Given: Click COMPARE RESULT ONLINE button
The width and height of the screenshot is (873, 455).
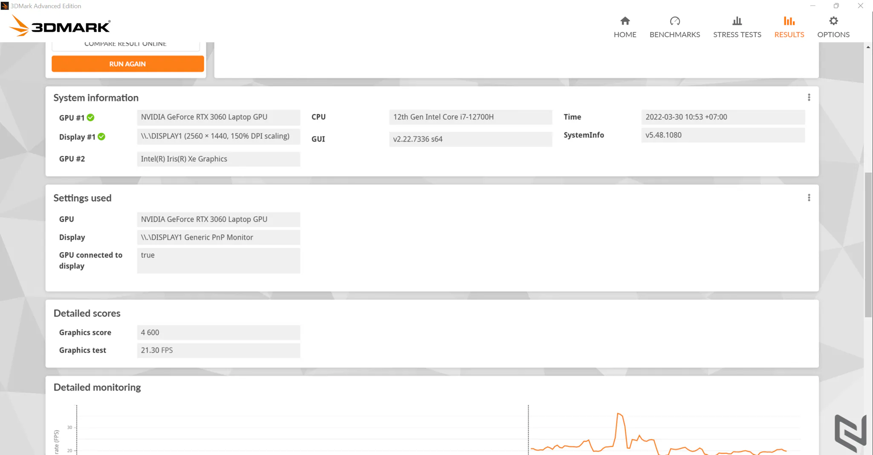Looking at the screenshot, I should [125, 44].
